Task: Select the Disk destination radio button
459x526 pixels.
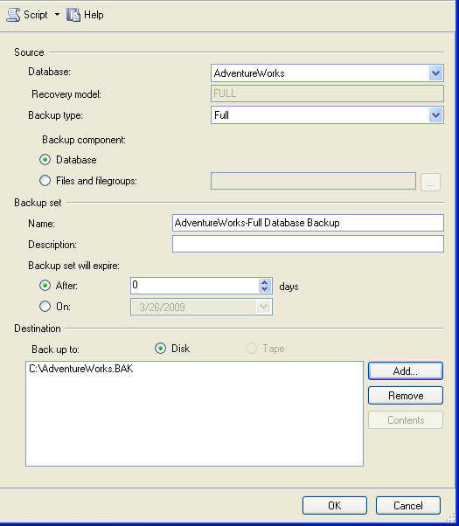Action: (x=160, y=349)
